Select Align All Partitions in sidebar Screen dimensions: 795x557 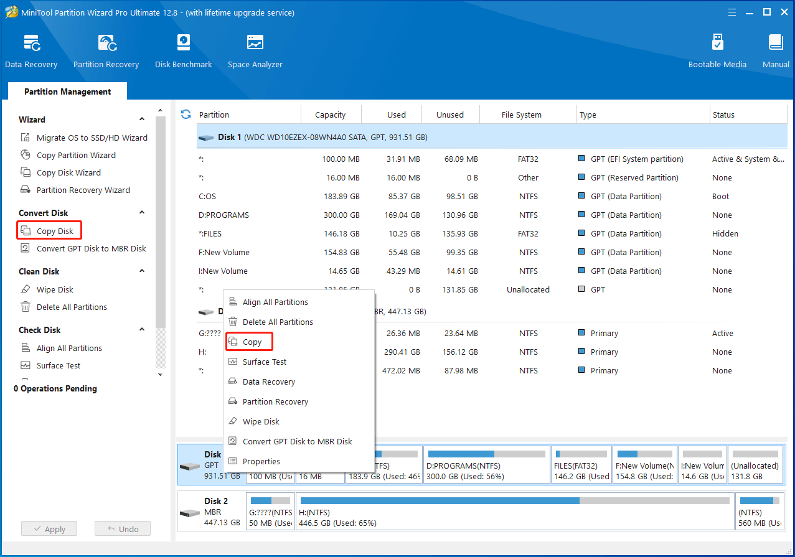[x=61, y=349]
